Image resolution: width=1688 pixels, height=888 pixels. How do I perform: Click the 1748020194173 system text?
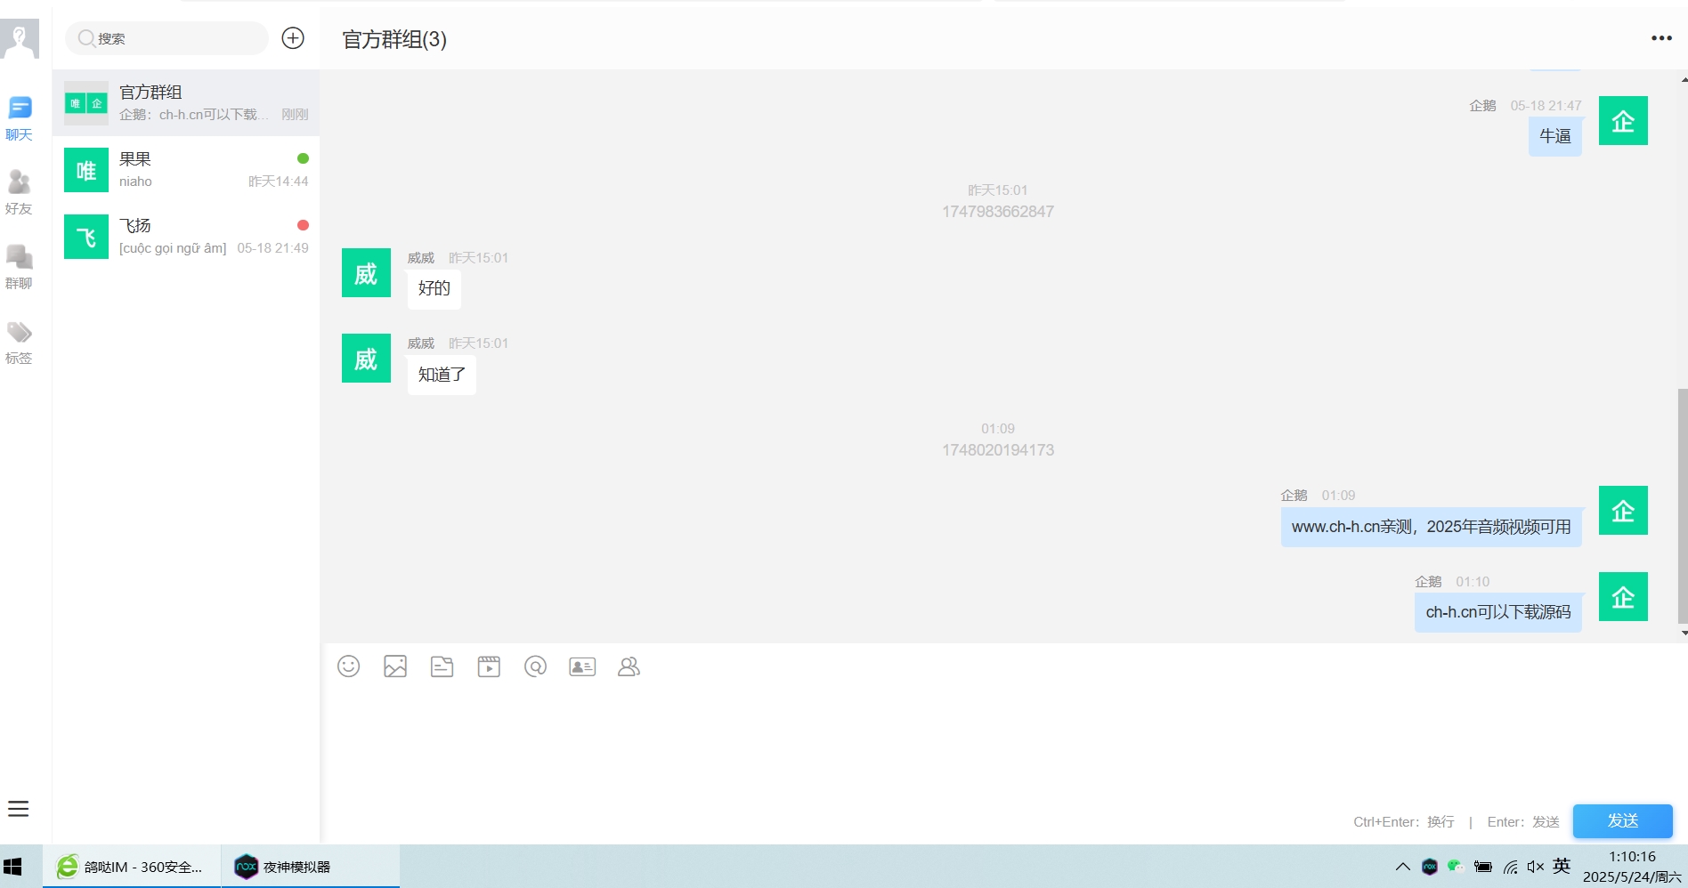pos(998,450)
